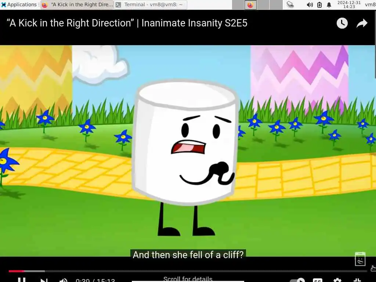The image size is (376, 282).
Task: Add video to Watch Later clock icon
Action: (342, 23)
